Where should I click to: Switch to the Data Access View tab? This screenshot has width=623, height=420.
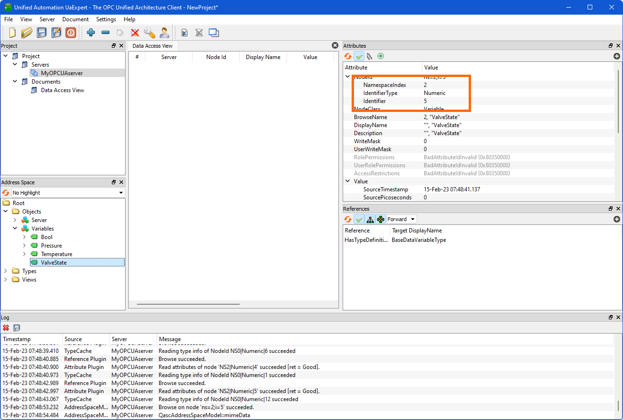[152, 46]
